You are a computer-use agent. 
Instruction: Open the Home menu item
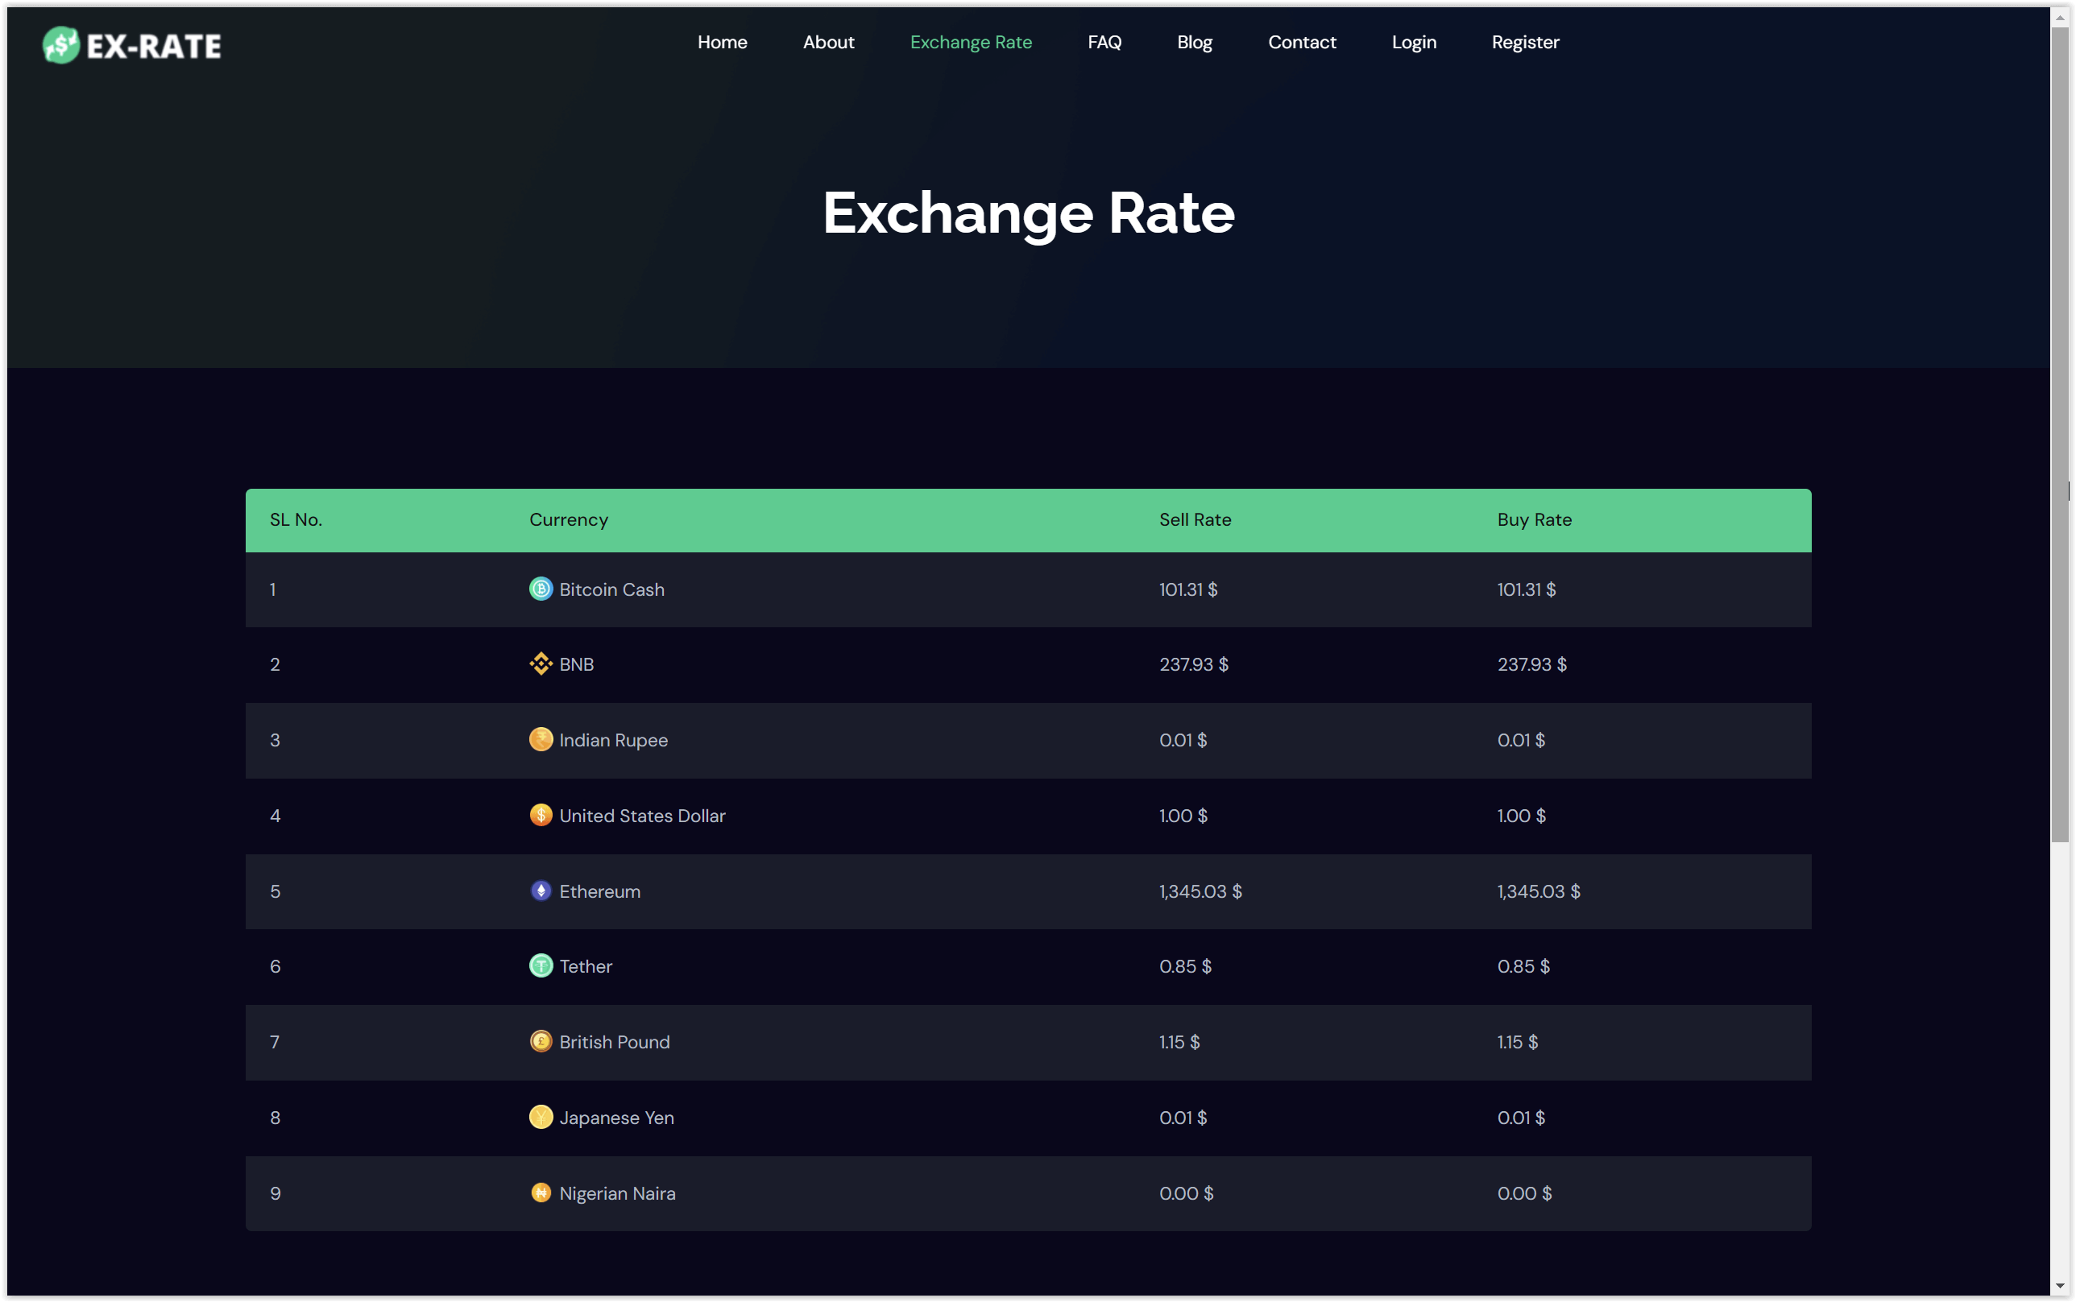[x=722, y=42]
